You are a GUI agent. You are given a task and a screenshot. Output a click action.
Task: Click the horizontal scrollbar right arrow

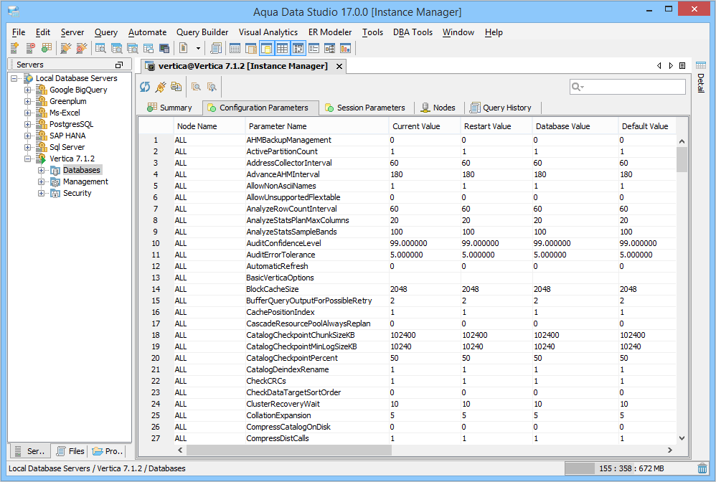point(670,450)
